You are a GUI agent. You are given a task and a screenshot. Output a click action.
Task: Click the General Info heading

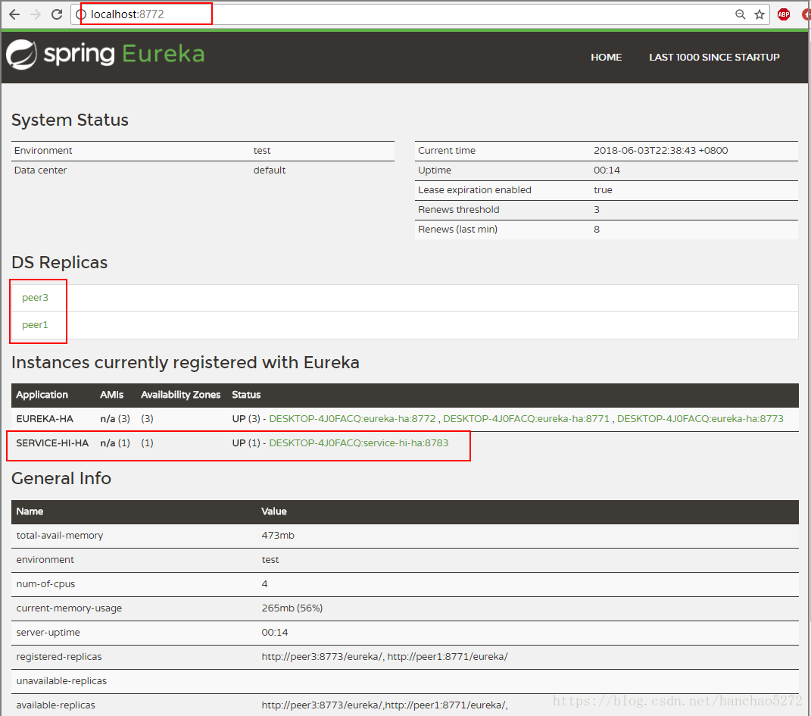pyautogui.click(x=61, y=479)
